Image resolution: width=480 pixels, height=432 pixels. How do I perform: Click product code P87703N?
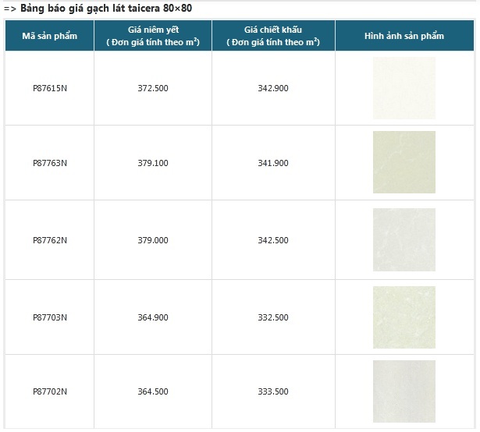coord(50,317)
